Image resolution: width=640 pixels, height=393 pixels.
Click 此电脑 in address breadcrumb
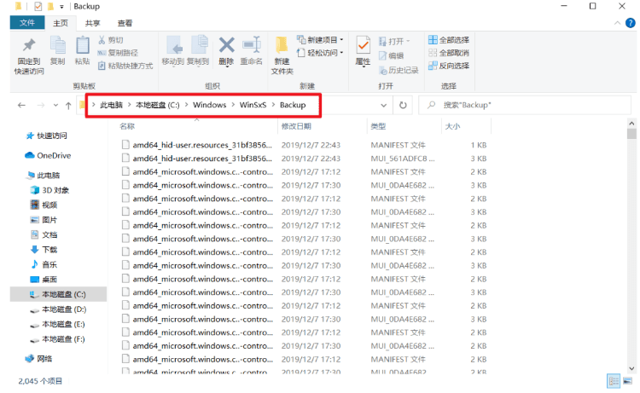tap(112, 105)
